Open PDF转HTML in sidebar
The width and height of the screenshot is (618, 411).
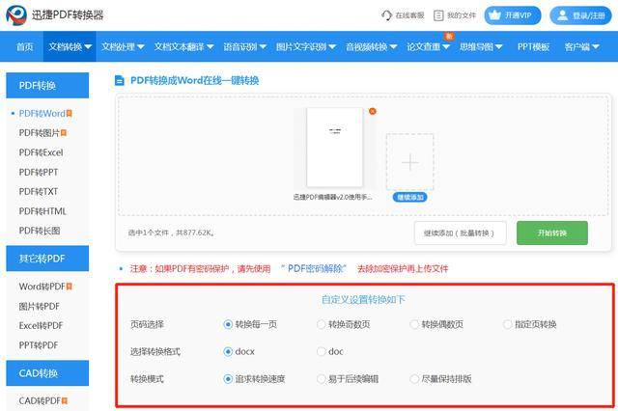tap(42, 211)
